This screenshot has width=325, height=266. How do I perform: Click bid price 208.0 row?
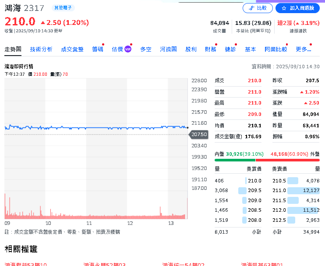[x=238, y=220]
